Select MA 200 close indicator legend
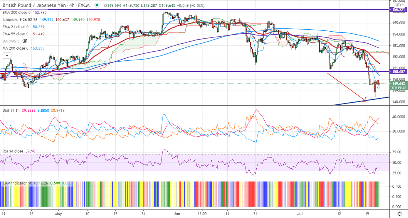This screenshot has width=408, height=218. pos(16,48)
